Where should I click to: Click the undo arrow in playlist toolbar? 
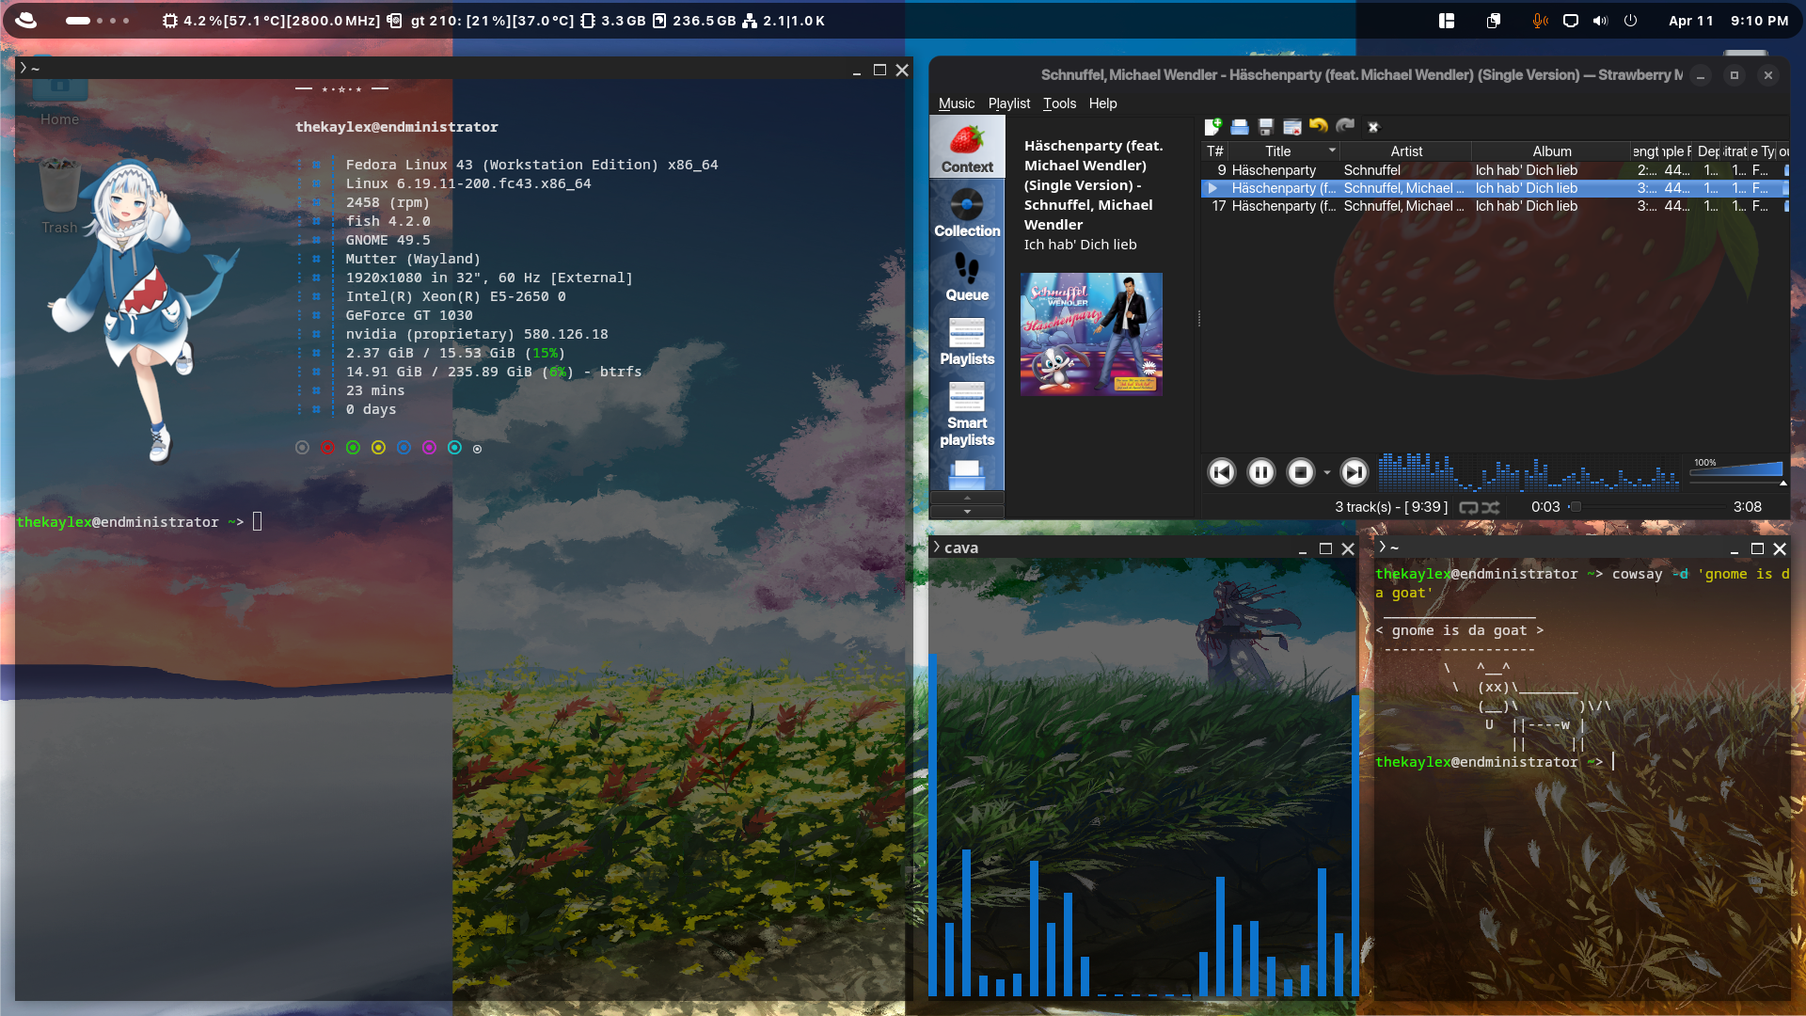(1318, 126)
